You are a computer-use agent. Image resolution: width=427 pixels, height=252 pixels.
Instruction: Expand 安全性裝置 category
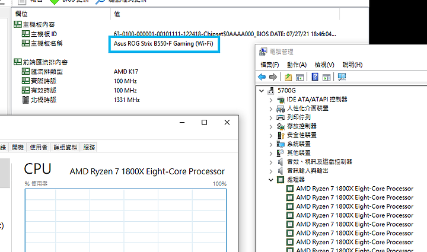pos(270,136)
